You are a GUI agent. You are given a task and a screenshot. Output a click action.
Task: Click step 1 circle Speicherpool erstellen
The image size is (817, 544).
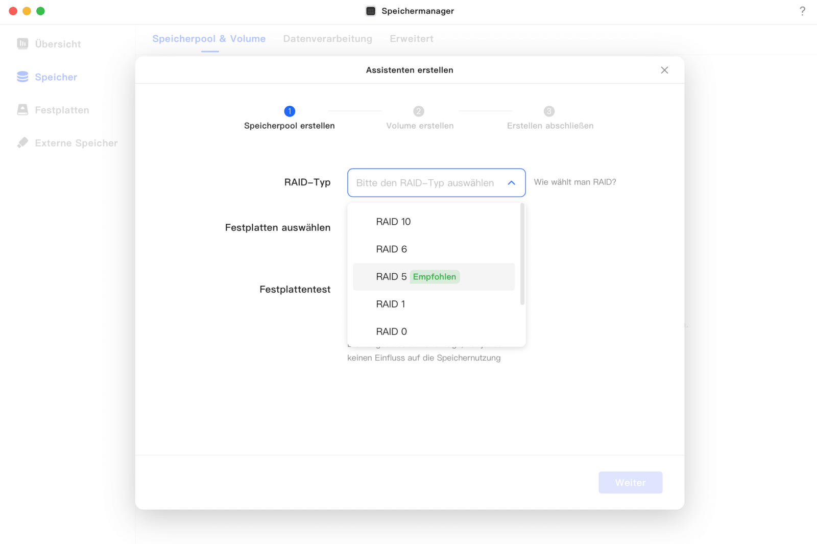[290, 111]
